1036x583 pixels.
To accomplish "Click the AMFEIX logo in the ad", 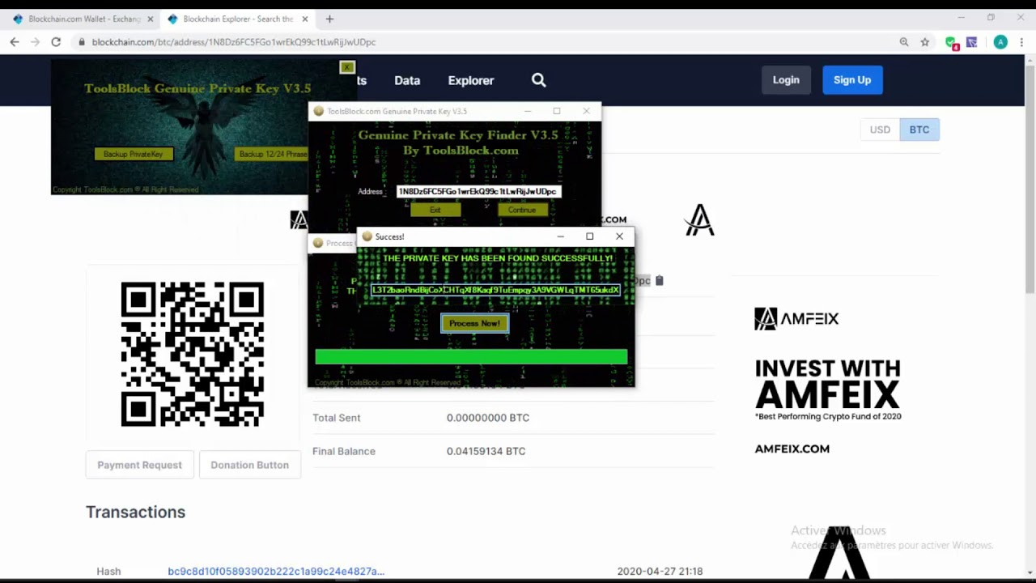I will pos(796,318).
